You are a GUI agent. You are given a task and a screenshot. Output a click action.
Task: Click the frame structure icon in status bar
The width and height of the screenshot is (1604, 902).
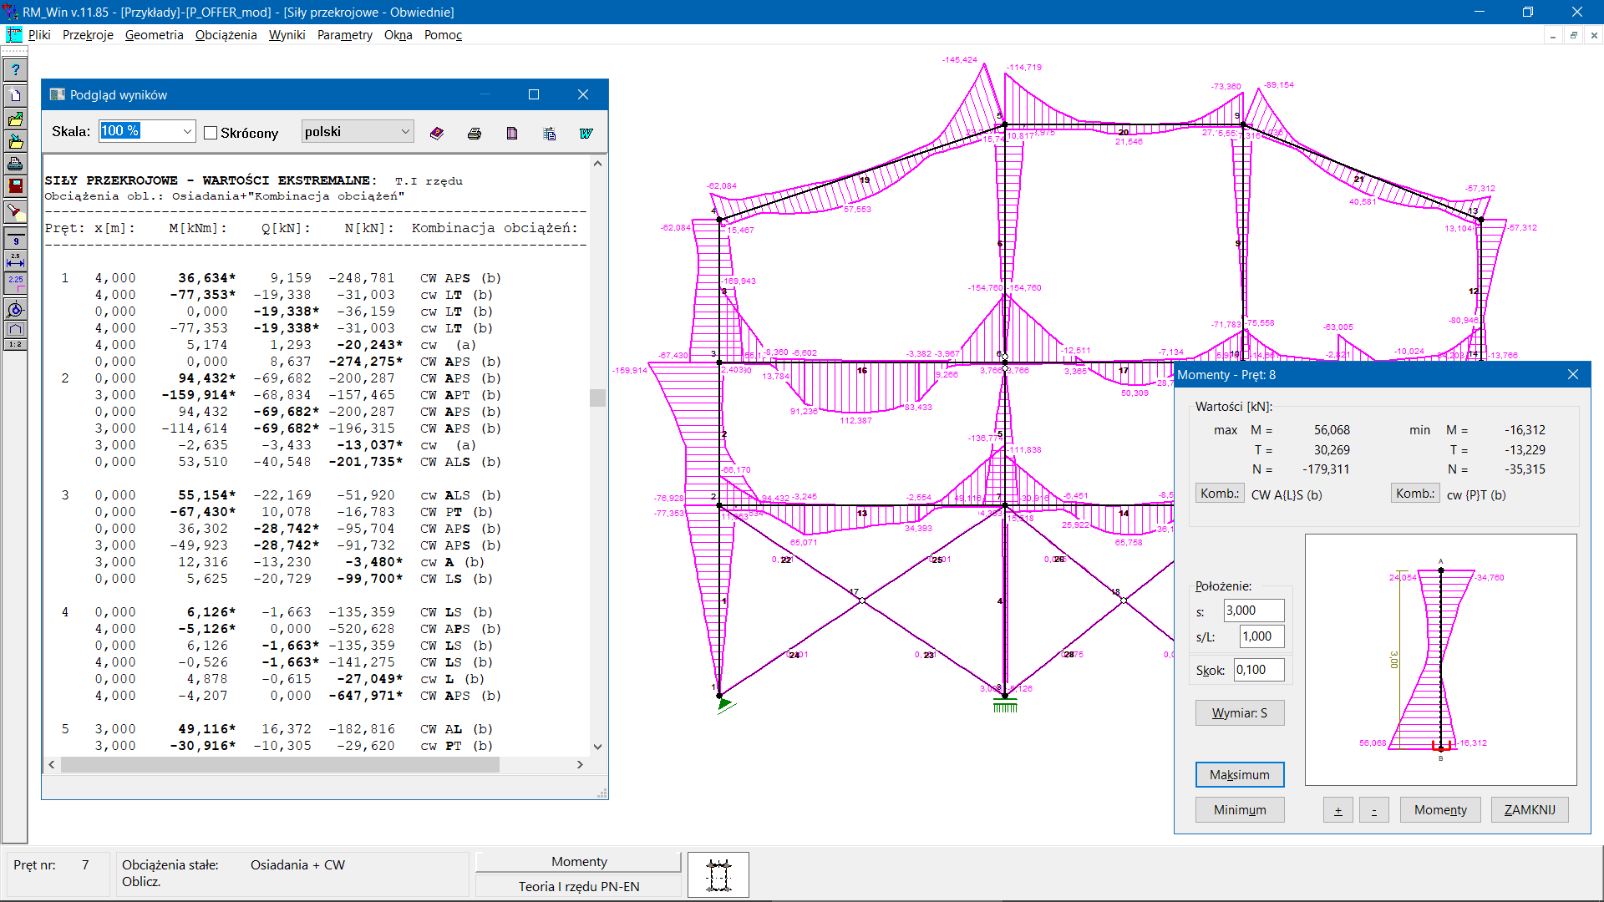tap(718, 874)
